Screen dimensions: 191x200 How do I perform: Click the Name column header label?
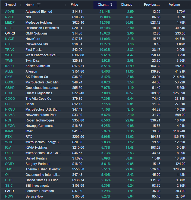(x=30, y=5)
